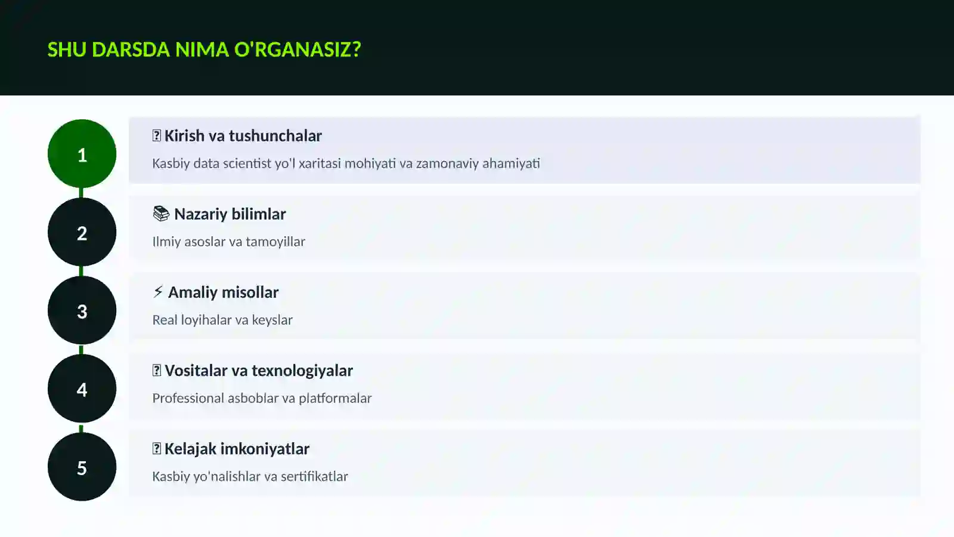Click the green step 1 circle
The image size is (954, 537).
tap(82, 154)
